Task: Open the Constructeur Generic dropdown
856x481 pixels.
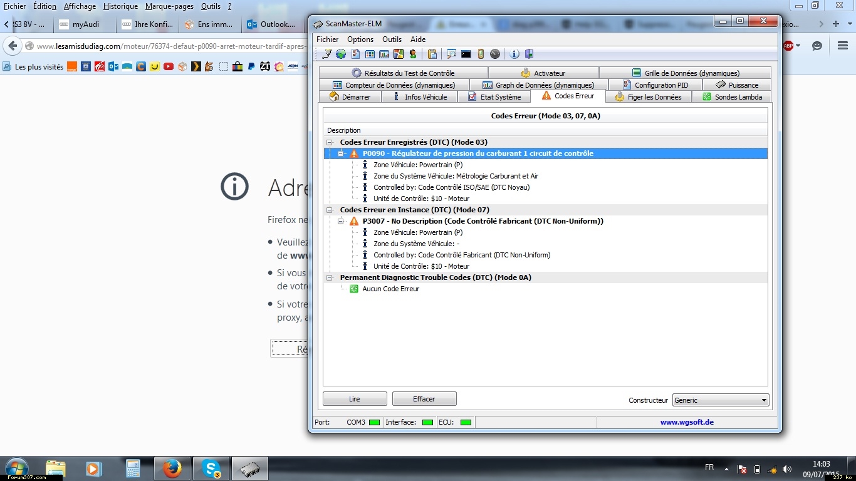Action: (720, 400)
